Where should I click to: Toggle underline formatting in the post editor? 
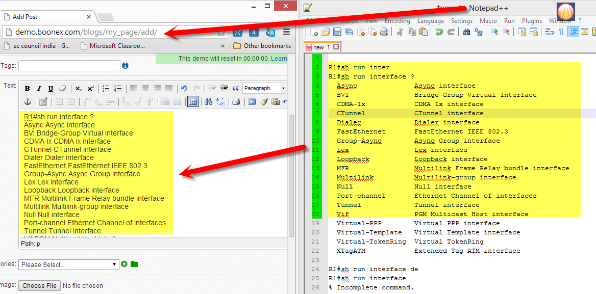51,89
